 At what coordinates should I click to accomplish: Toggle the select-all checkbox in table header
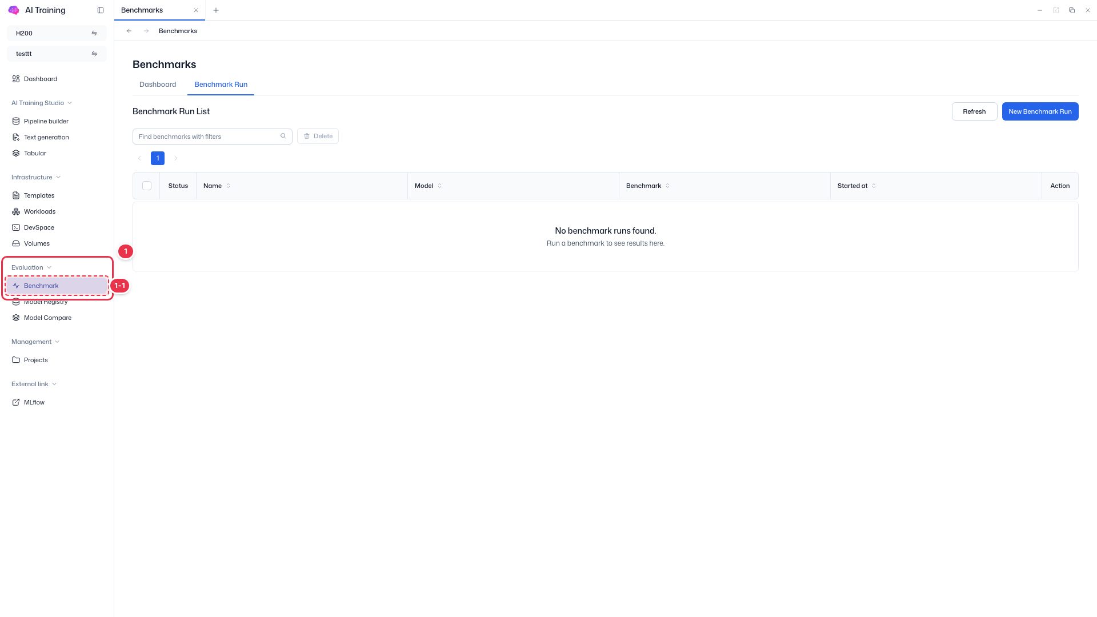pos(147,186)
